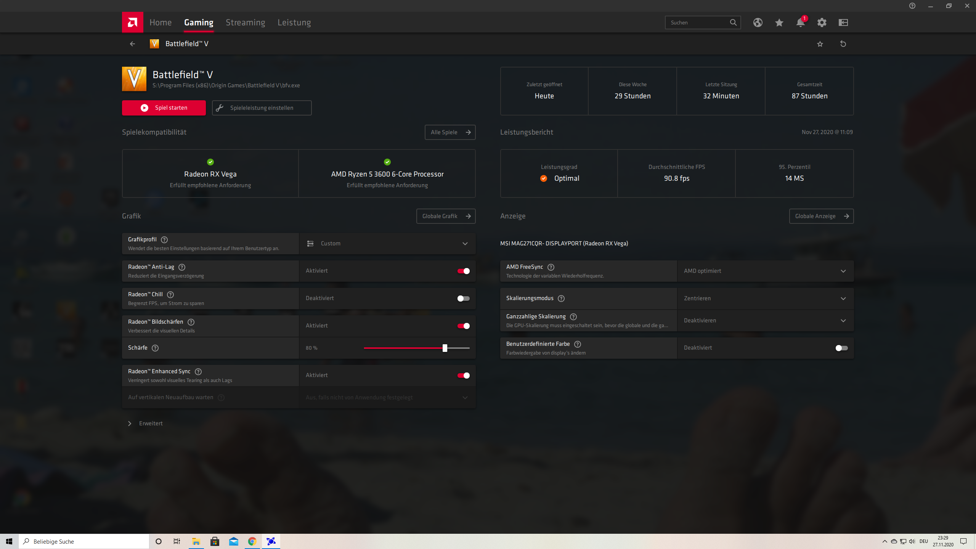Switch to the Streaming tab
This screenshot has height=549, width=976.
245,22
